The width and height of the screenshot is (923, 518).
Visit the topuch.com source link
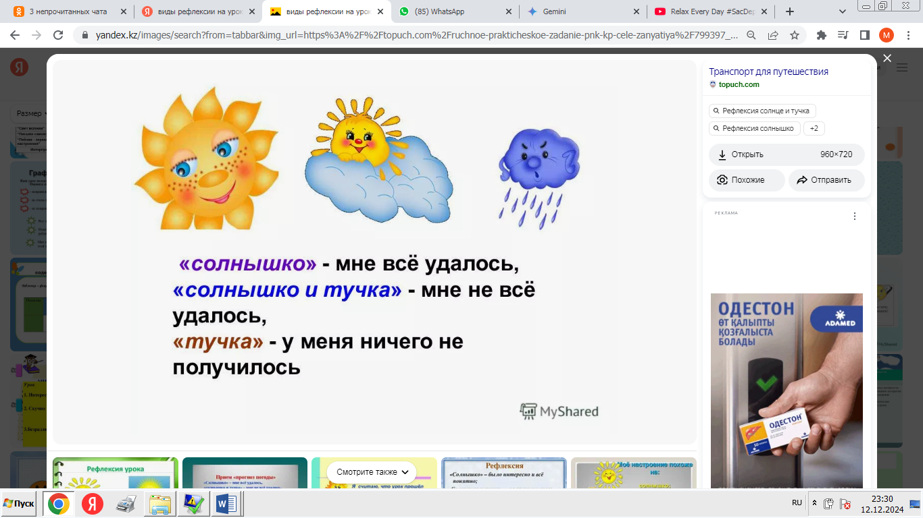[739, 84]
